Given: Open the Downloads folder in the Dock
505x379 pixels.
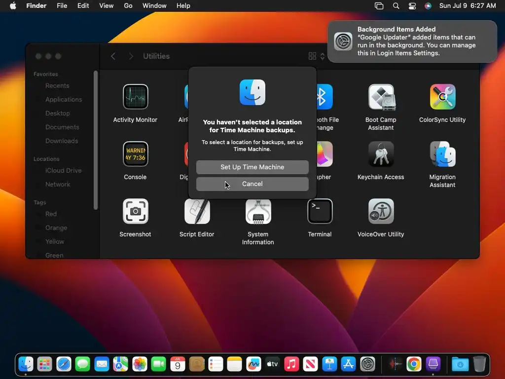Looking at the screenshot, I should [x=460, y=364].
